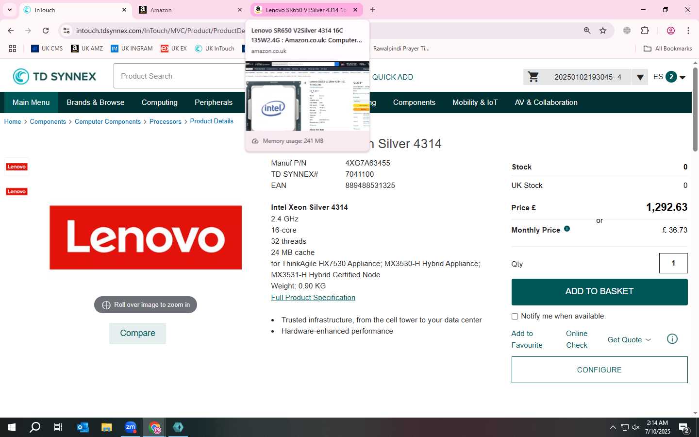Open Mobility & IoT menu
This screenshot has width=699, height=437.
coord(475,102)
